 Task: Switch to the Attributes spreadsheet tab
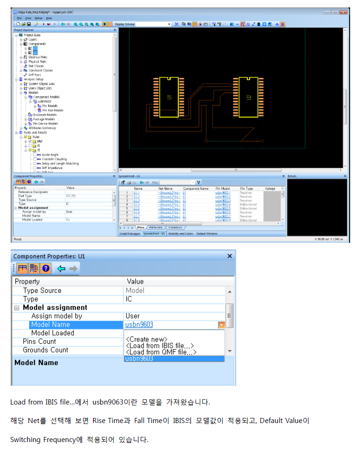[156, 227]
